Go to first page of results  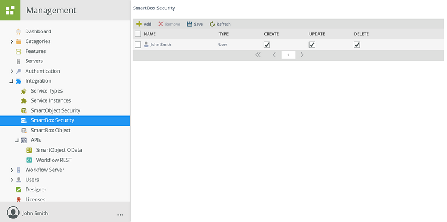coord(258,55)
